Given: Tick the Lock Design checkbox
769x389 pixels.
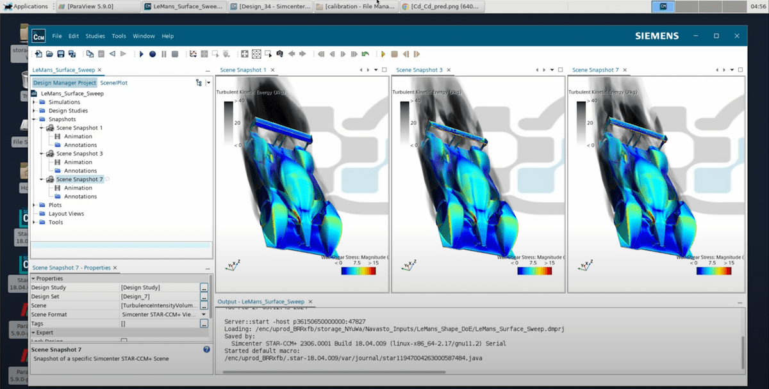Looking at the screenshot, I should click(x=124, y=339).
